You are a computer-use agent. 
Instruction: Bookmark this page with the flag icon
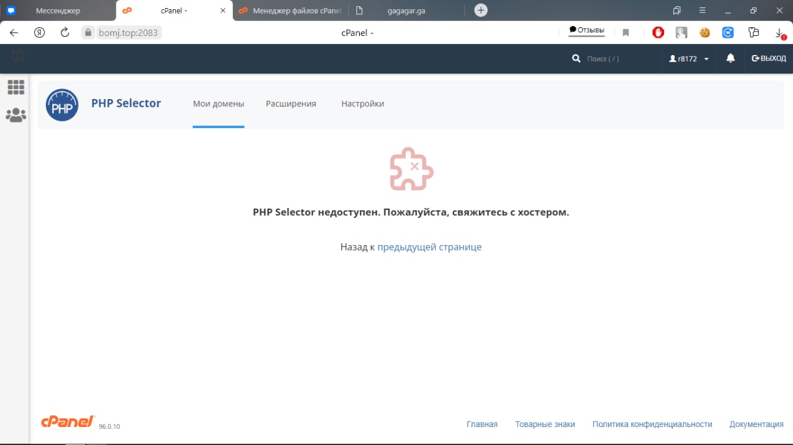[x=626, y=33]
